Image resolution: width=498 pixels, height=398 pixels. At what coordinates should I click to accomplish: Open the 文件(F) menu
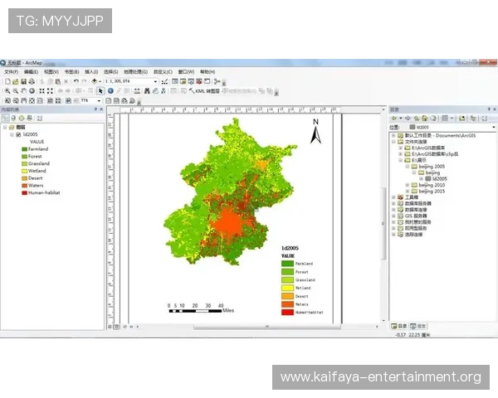[11, 72]
